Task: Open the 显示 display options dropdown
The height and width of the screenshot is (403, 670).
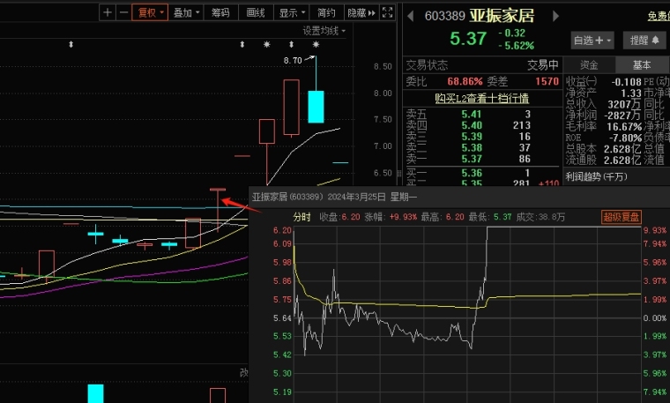Action: pos(292,13)
